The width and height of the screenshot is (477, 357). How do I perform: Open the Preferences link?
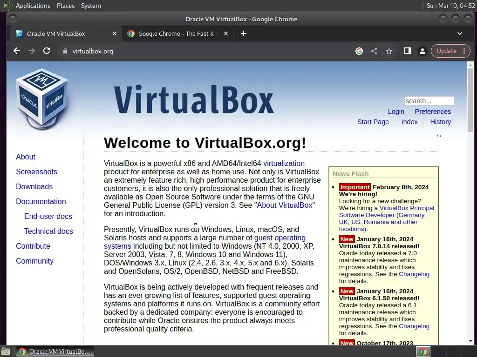[x=433, y=112]
